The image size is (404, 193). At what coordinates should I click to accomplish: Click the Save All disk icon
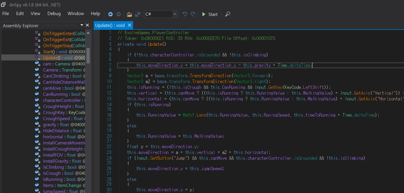coord(138,14)
